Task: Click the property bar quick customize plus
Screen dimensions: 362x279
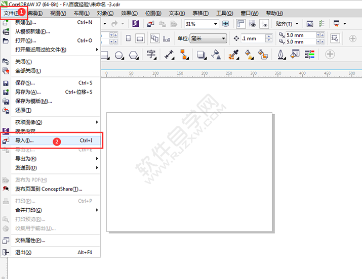Action: pyautogui.click(x=353, y=38)
